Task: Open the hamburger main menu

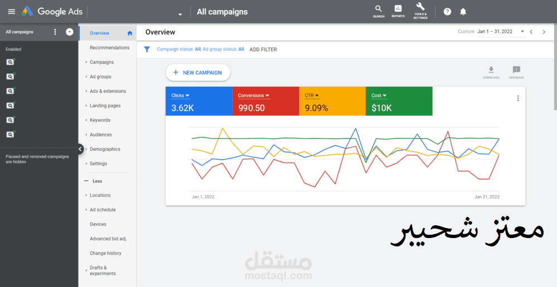Action: click(11, 11)
